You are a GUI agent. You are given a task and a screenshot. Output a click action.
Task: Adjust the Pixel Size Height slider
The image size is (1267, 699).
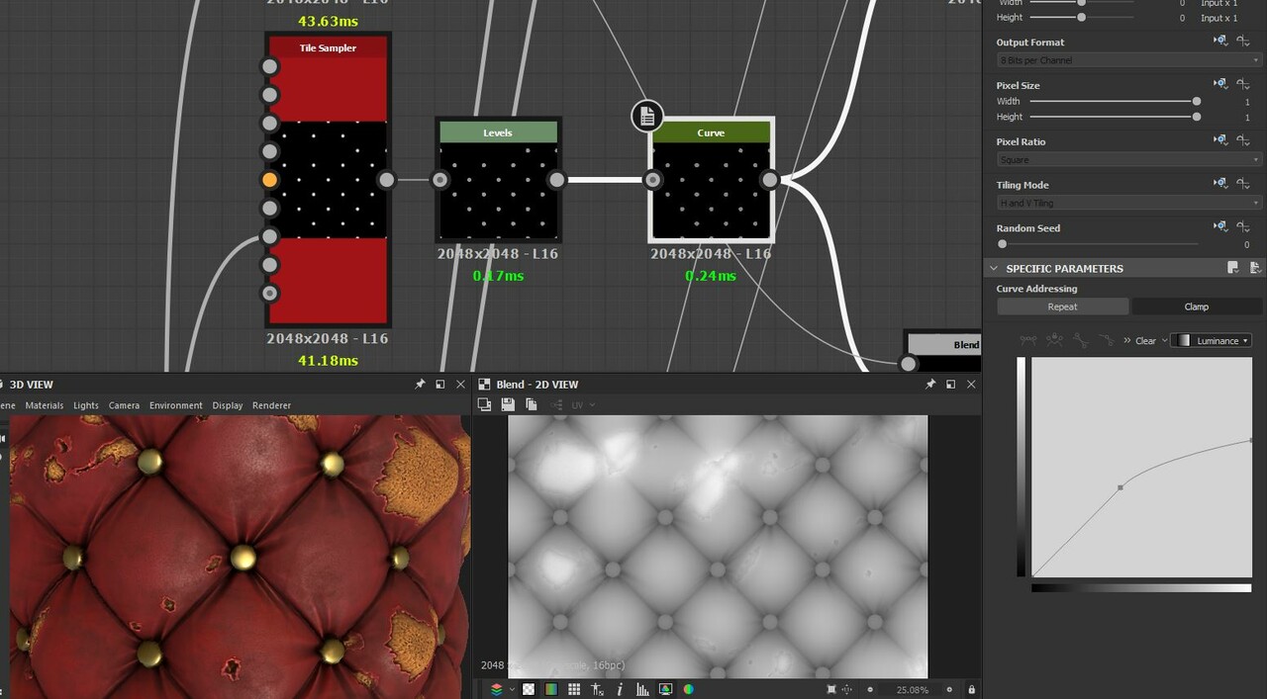coord(1114,117)
